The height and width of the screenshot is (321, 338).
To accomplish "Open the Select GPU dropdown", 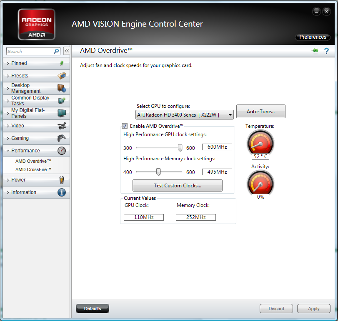I will click(x=185, y=115).
